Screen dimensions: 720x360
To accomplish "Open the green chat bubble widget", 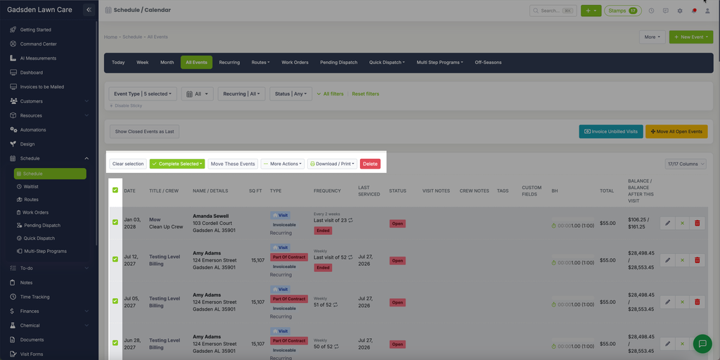I will [702, 342].
